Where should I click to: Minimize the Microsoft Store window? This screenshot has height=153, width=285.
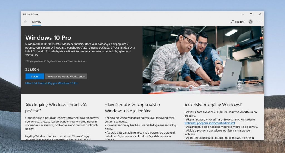pos(242,14)
